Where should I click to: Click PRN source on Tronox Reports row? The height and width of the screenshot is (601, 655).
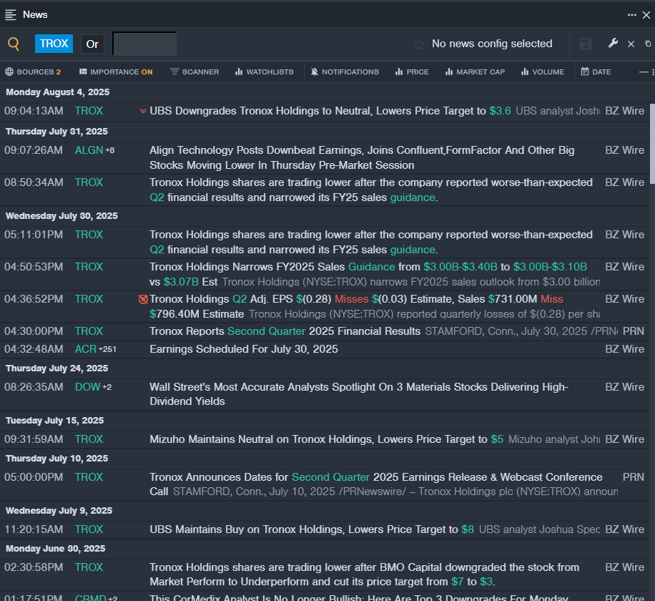pyautogui.click(x=634, y=331)
